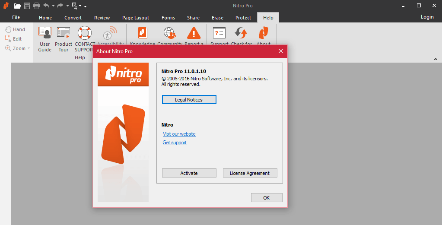Close the About Nitro Pro dialog
The width and height of the screenshot is (442, 225).
pos(281,51)
